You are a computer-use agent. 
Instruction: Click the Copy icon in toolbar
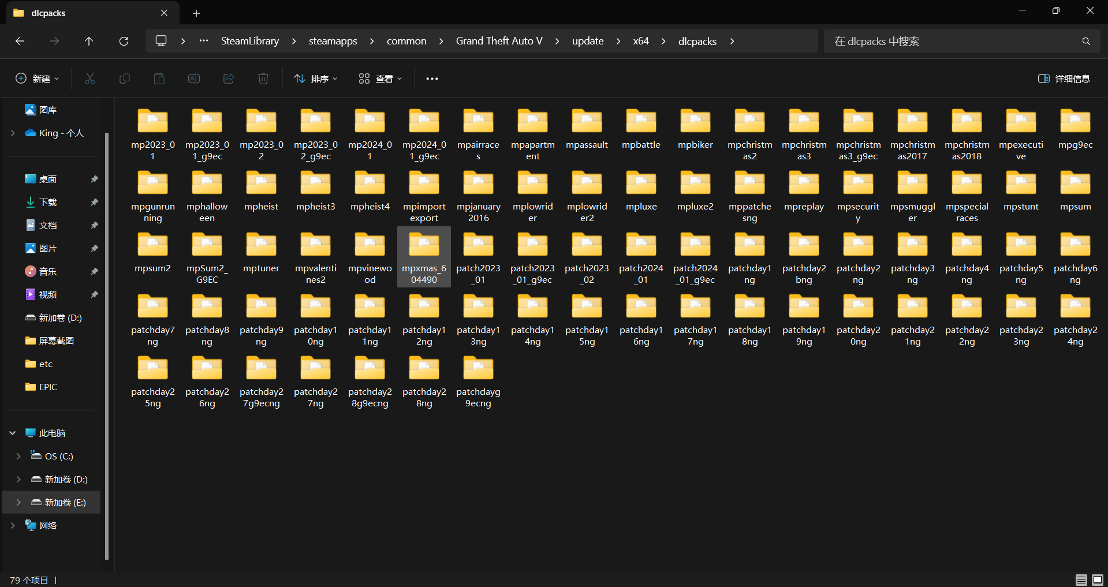(125, 78)
